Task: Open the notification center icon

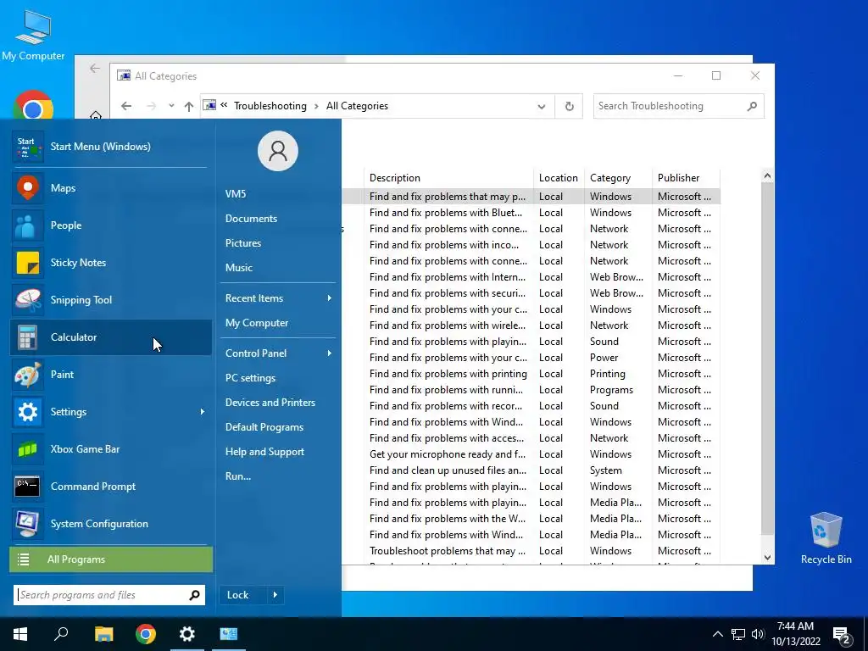Action: (842, 634)
